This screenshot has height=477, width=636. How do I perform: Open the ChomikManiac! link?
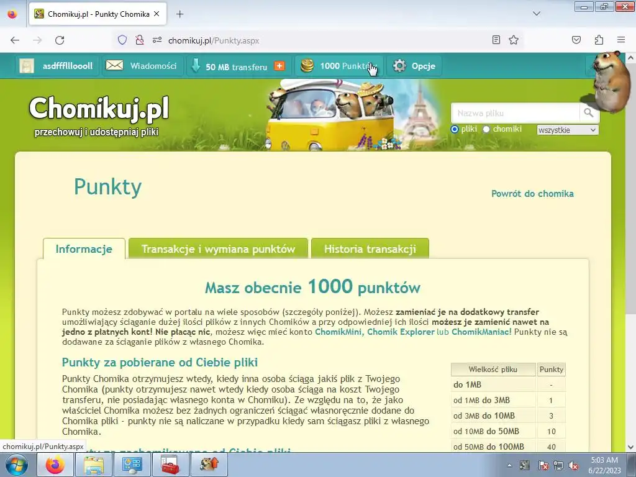pyautogui.click(x=481, y=332)
